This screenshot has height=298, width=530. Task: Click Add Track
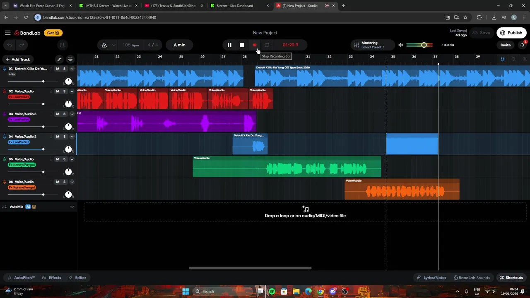pos(17,59)
